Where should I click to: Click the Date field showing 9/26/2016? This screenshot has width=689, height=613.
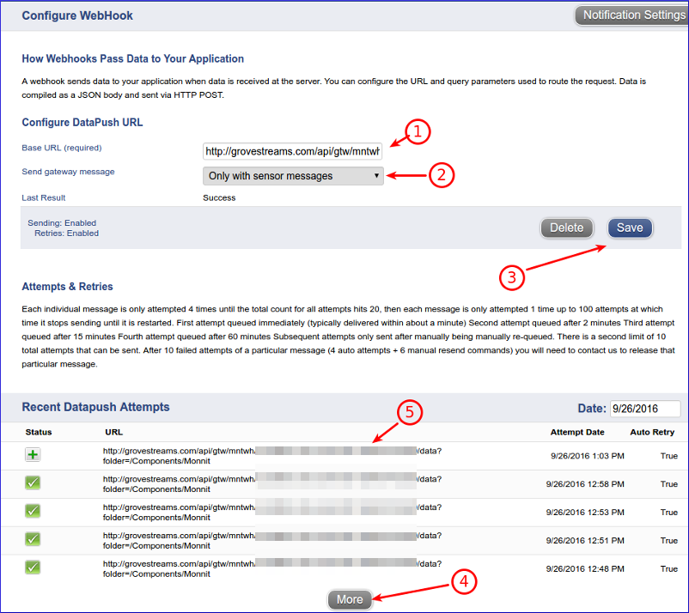click(x=644, y=408)
